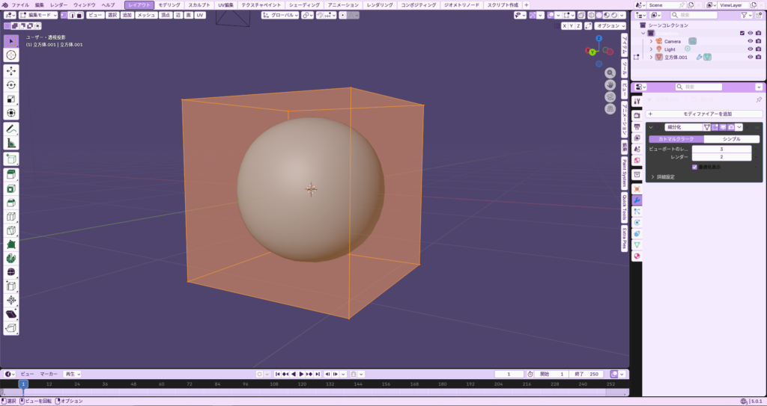
Task: Click the timeline play forward button
Action: pos(302,374)
